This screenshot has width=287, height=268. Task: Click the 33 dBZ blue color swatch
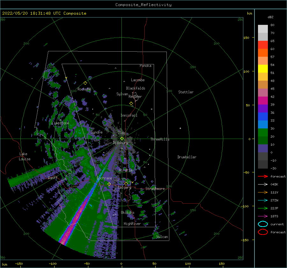pyautogui.click(x=263, y=124)
